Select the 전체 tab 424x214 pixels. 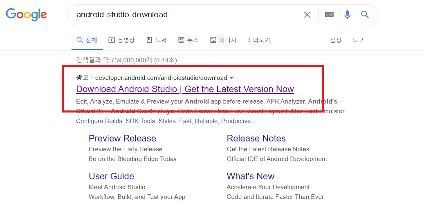coord(87,40)
